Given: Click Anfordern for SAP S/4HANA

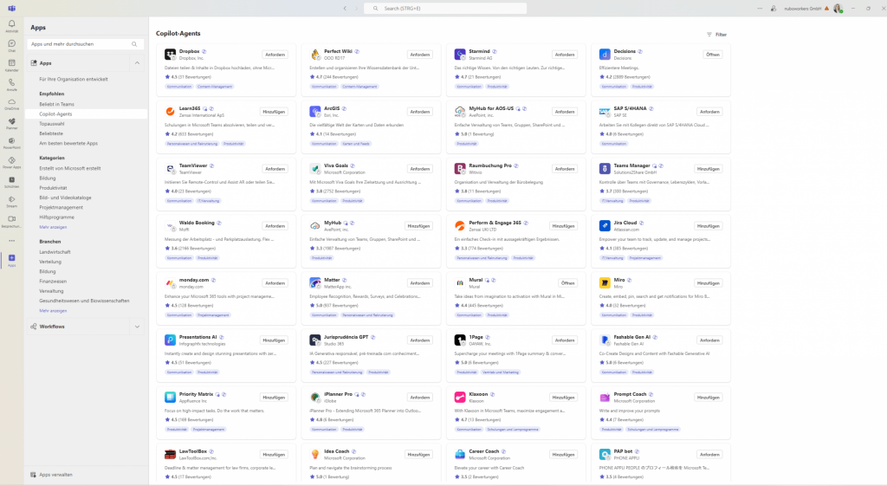Looking at the screenshot, I should (709, 112).
